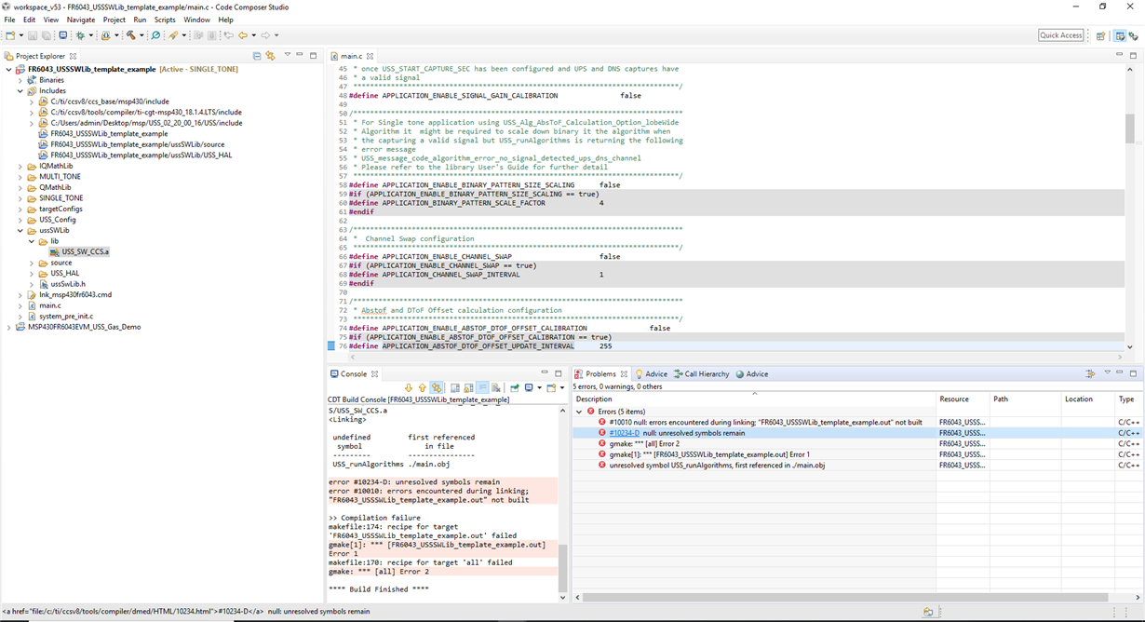The width and height of the screenshot is (1145, 622).
Task: Select the main.c editor tab
Action: [351, 56]
